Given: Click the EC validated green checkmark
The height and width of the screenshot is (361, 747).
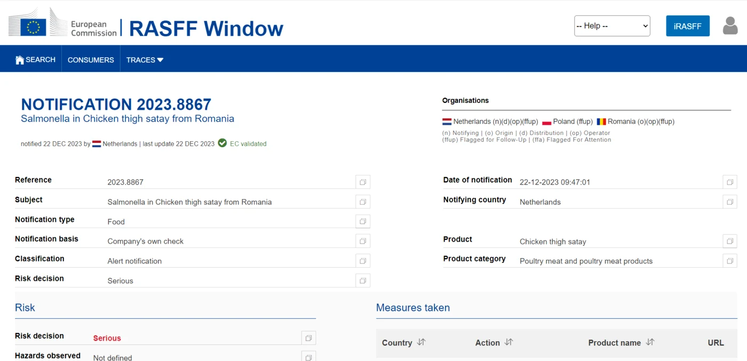Looking at the screenshot, I should (222, 143).
